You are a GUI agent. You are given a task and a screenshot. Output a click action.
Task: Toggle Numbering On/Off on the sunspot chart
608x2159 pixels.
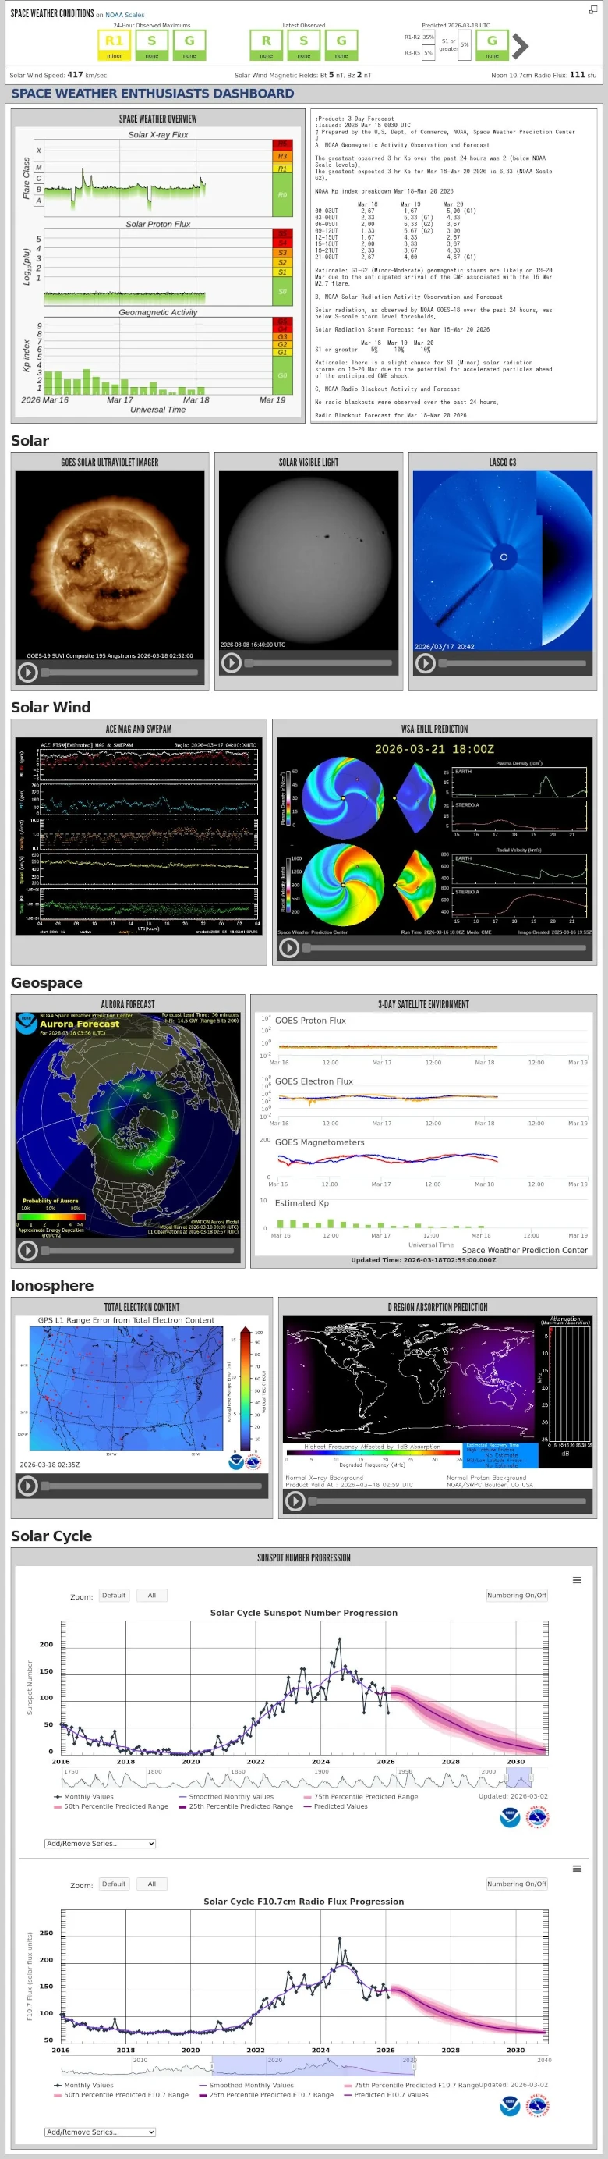coord(516,1595)
